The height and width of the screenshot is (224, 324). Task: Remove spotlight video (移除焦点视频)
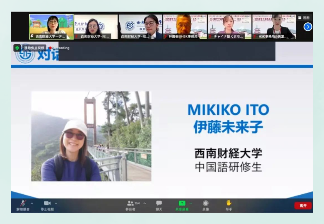pos(34,48)
